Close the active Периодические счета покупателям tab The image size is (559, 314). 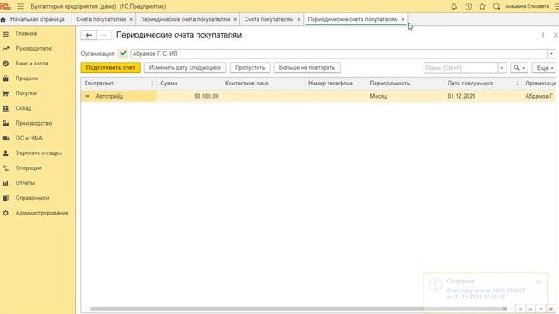(403, 19)
